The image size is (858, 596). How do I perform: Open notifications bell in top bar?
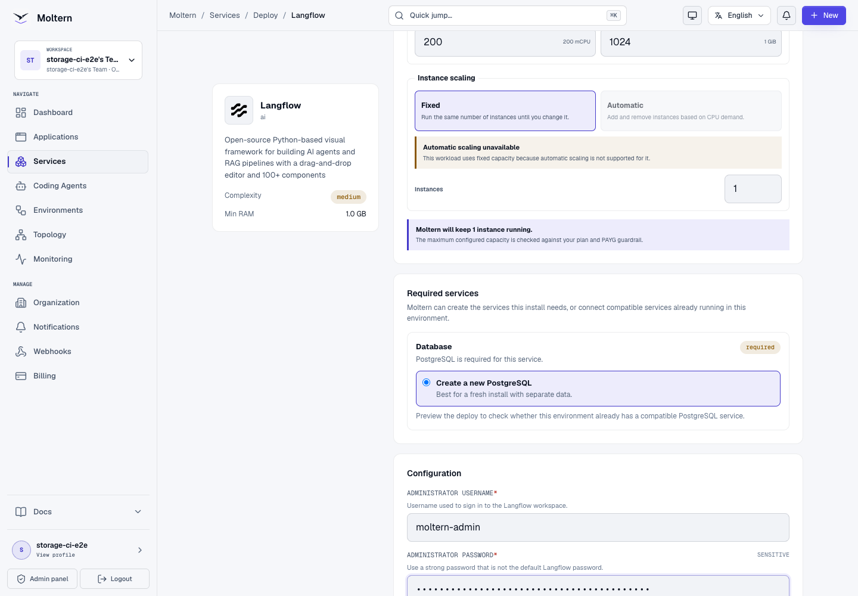[786, 15]
